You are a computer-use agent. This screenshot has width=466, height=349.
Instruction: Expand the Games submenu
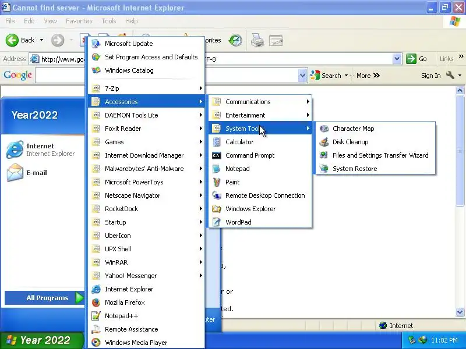pos(146,142)
